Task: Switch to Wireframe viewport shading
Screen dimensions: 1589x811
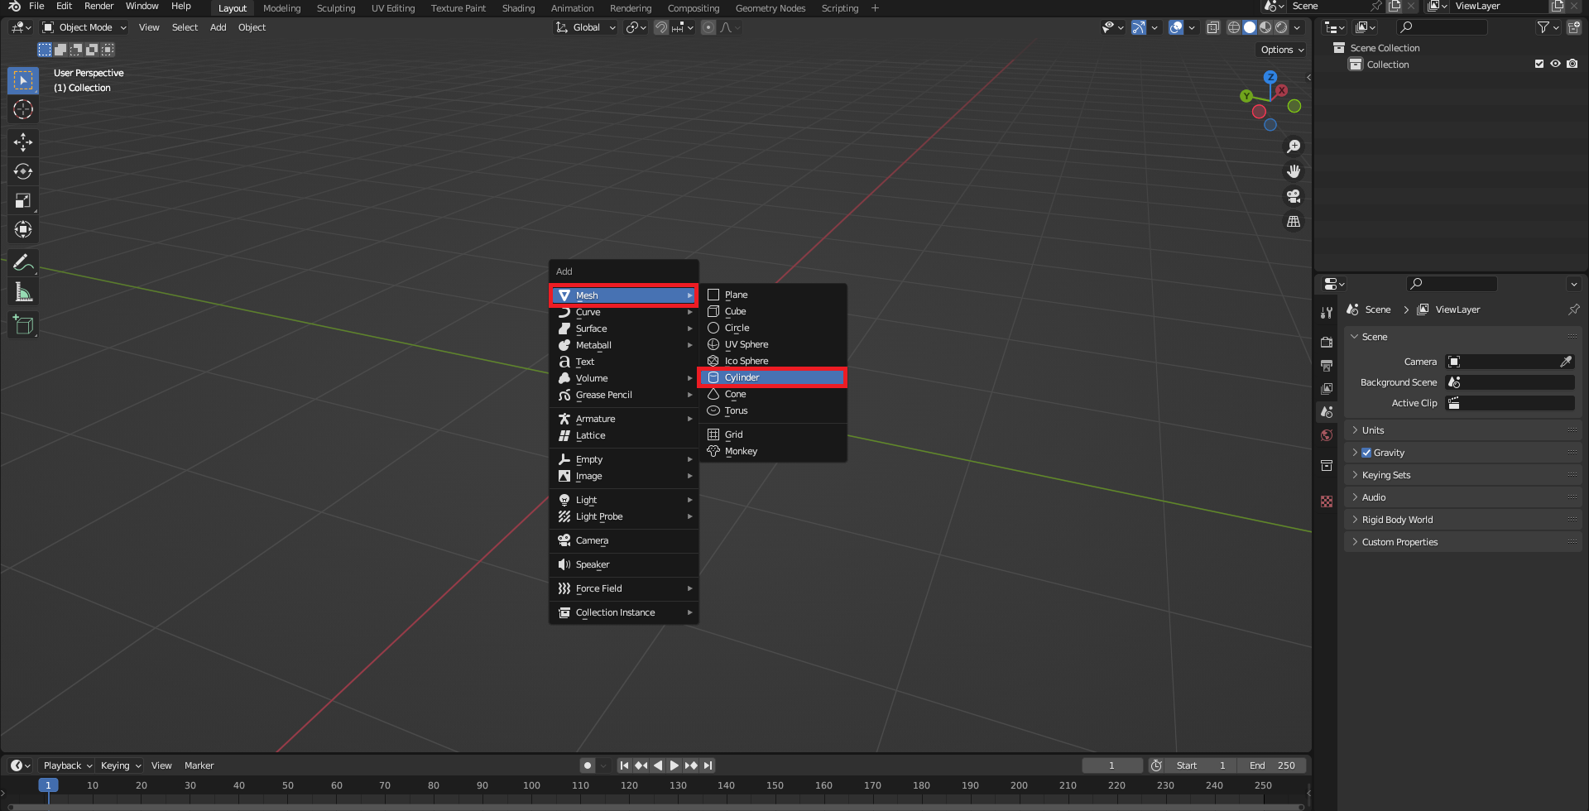Action: [1234, 27]
